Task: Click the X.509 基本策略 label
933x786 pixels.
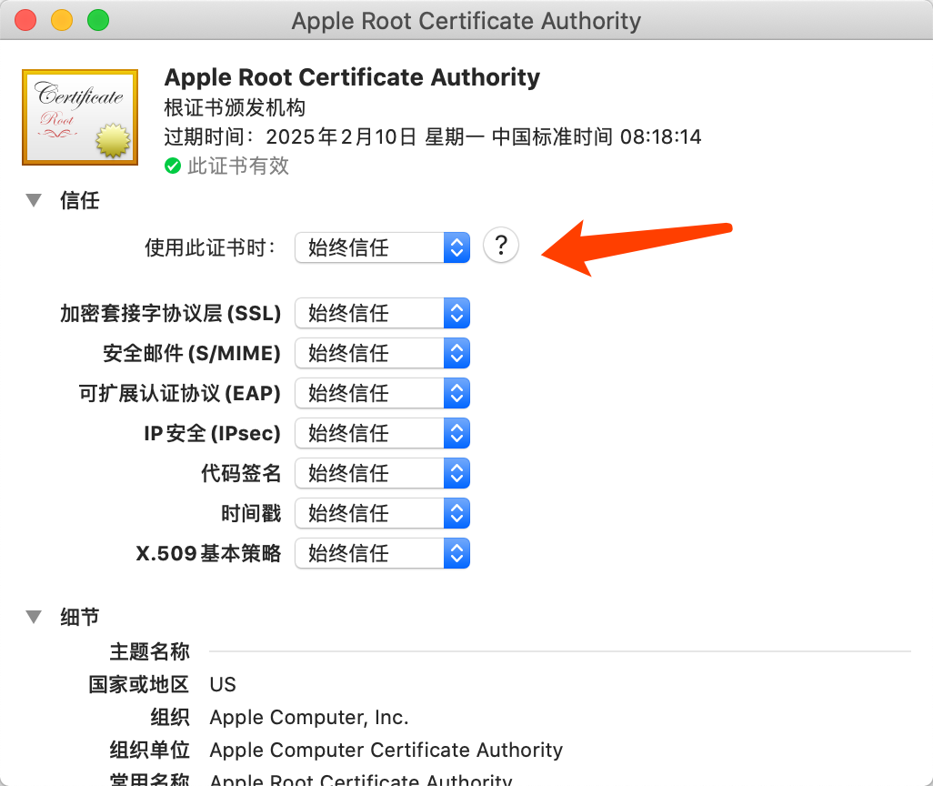Action: coord(208,553)
